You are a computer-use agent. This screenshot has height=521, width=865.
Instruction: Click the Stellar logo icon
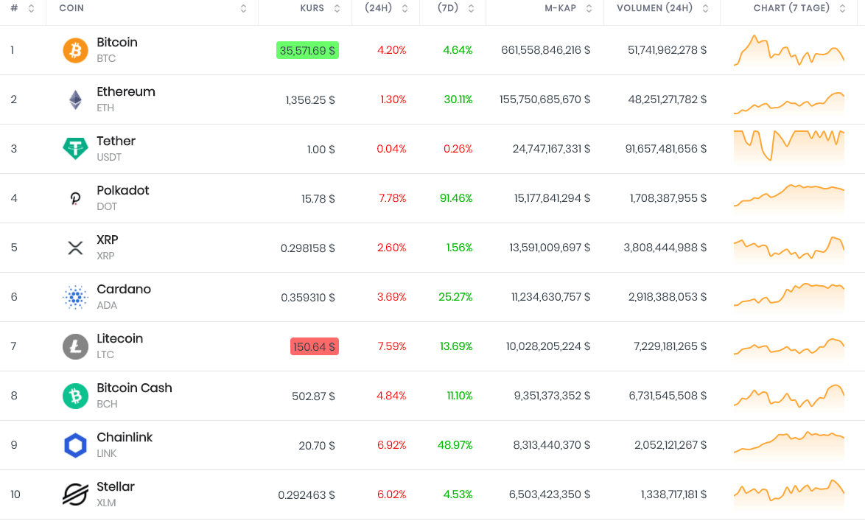click(76, 494)
